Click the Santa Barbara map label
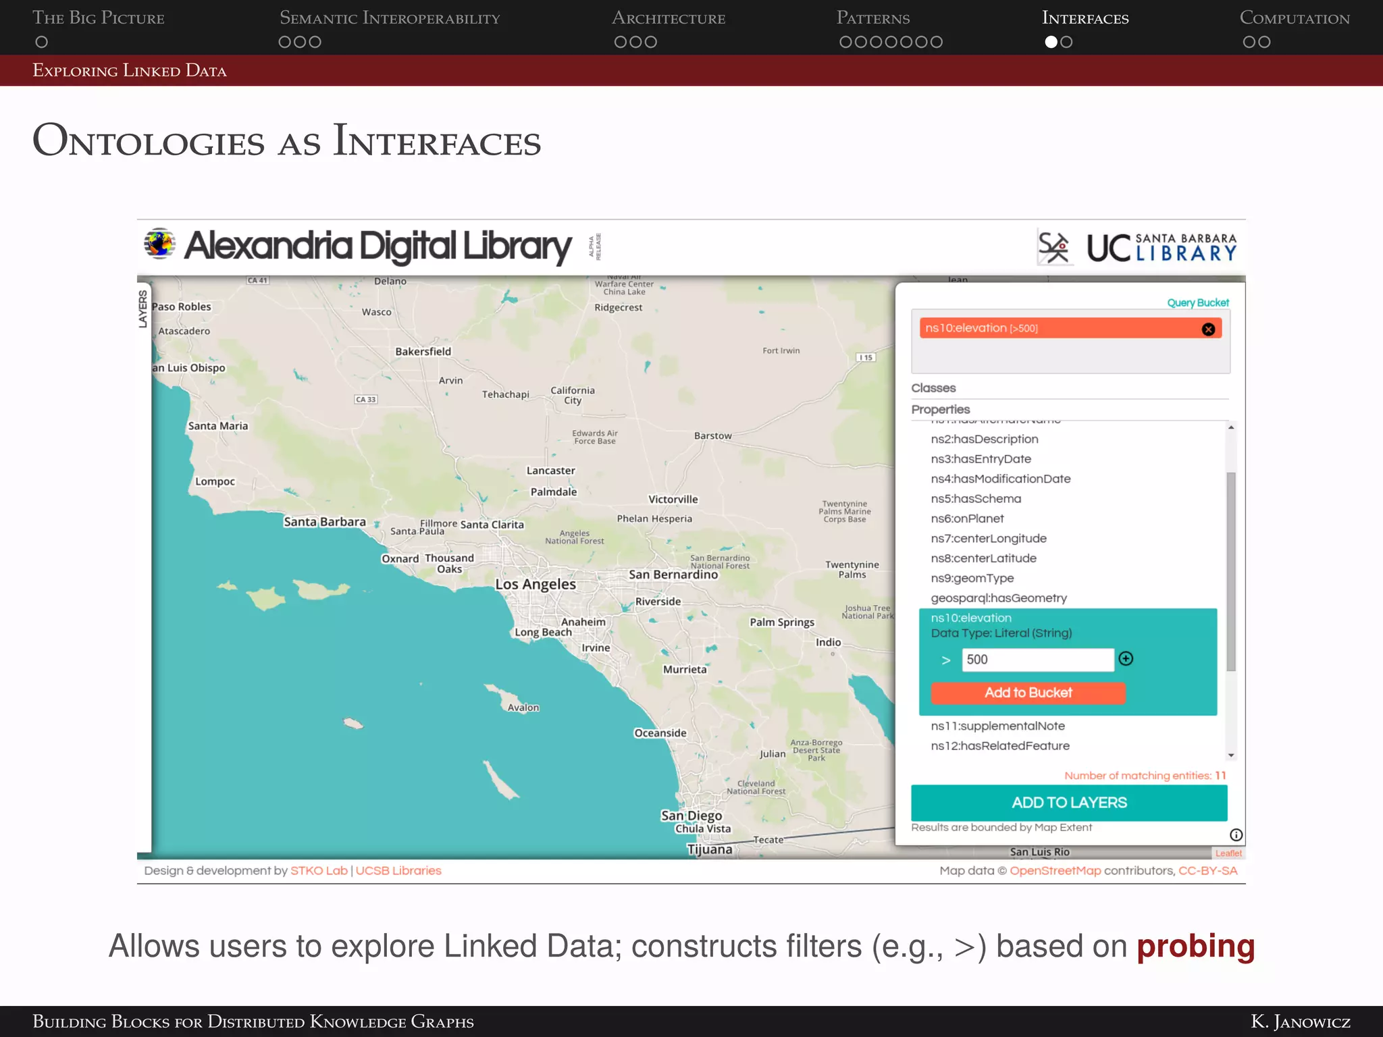This screenshot has width=1383, height=1037. [x=325, y=522]
